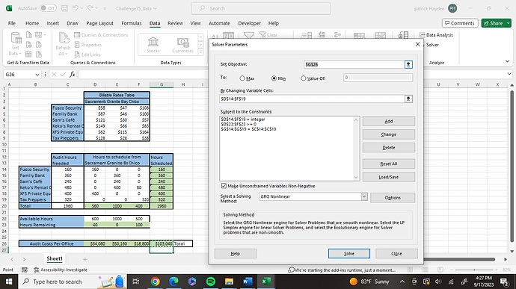Click the Save icon in title bar
Image resolution: width=516 pixels, height=289 pixels.
pyautogui.click(x=64, y=8)
